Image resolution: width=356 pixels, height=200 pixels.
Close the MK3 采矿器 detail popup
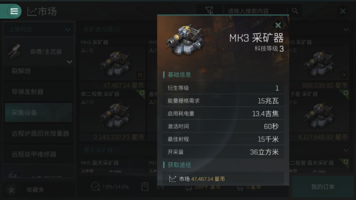click(x=278, y=25)
